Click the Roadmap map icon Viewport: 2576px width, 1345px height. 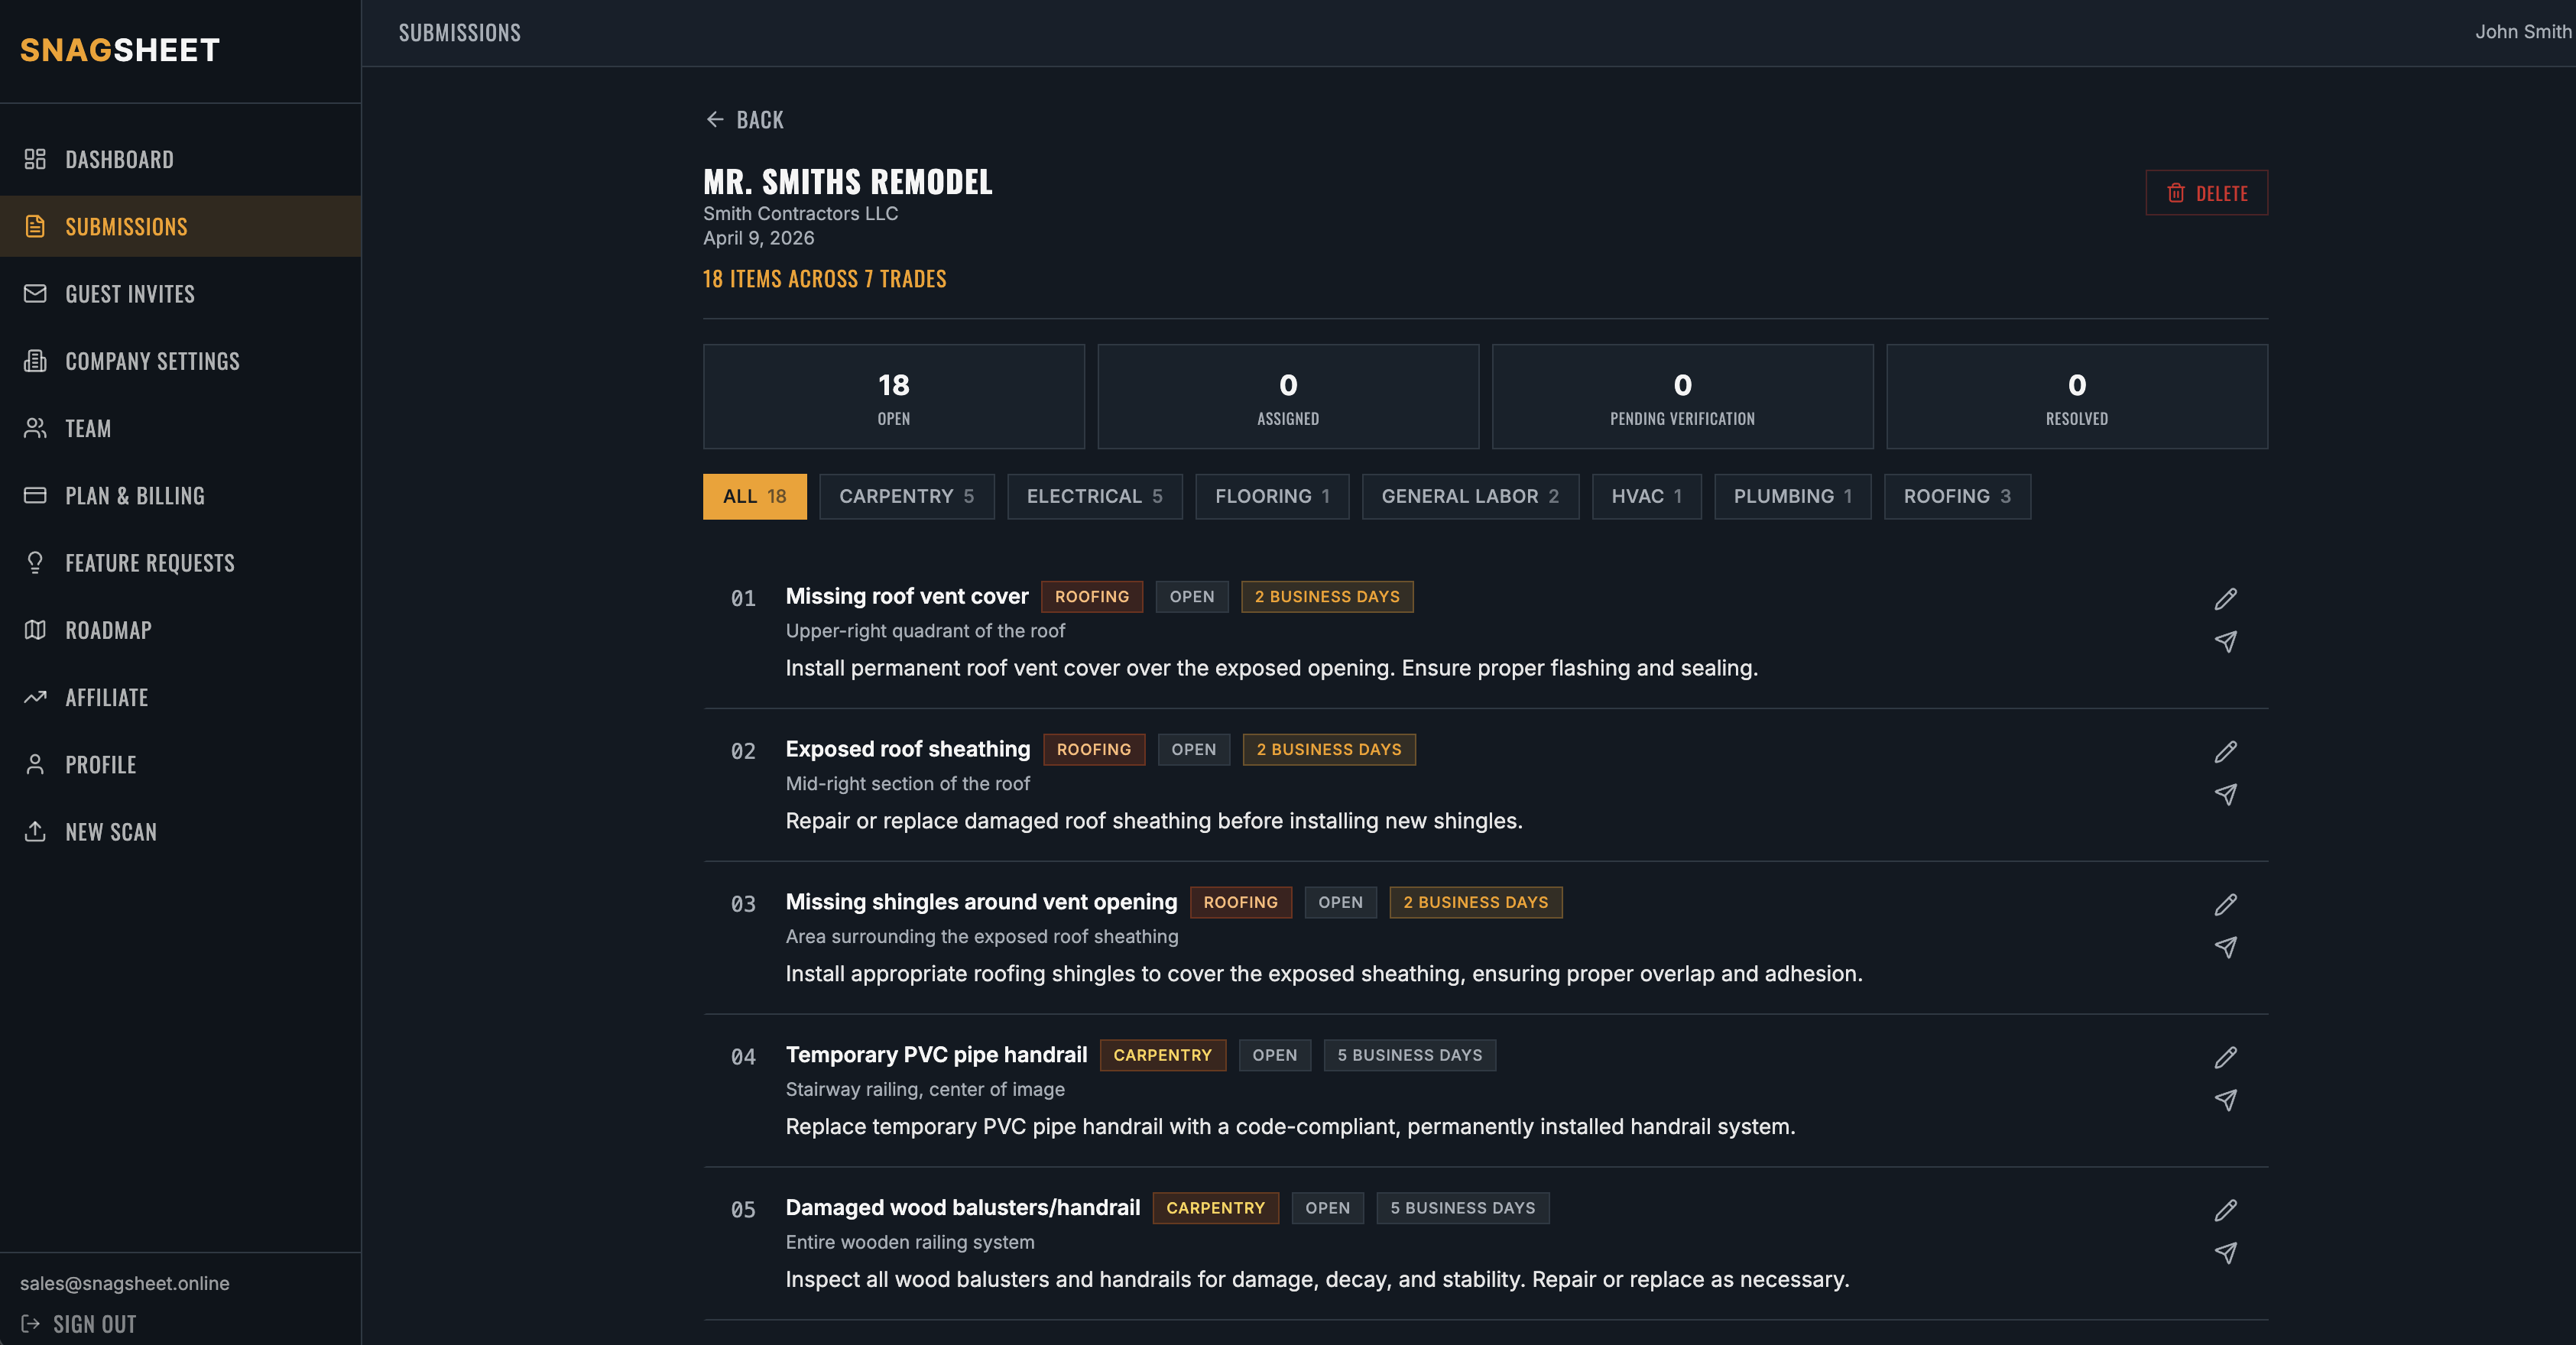(35, 629)
